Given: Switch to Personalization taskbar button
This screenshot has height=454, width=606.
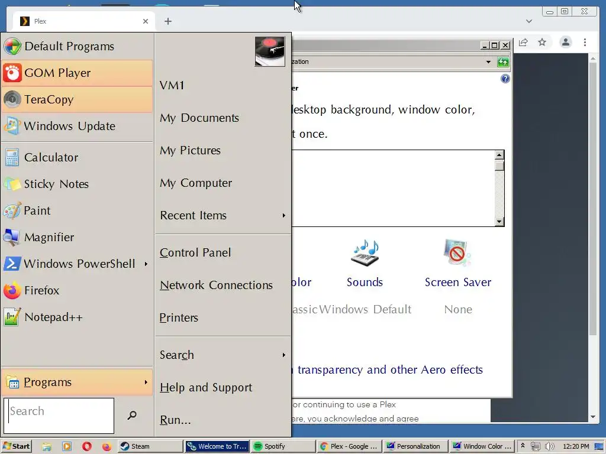Looking at the screenshot, I should click(416, 446).
